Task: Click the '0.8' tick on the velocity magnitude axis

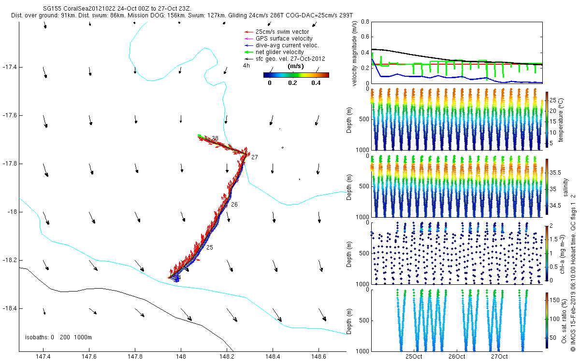Action: tap(365, 22)
